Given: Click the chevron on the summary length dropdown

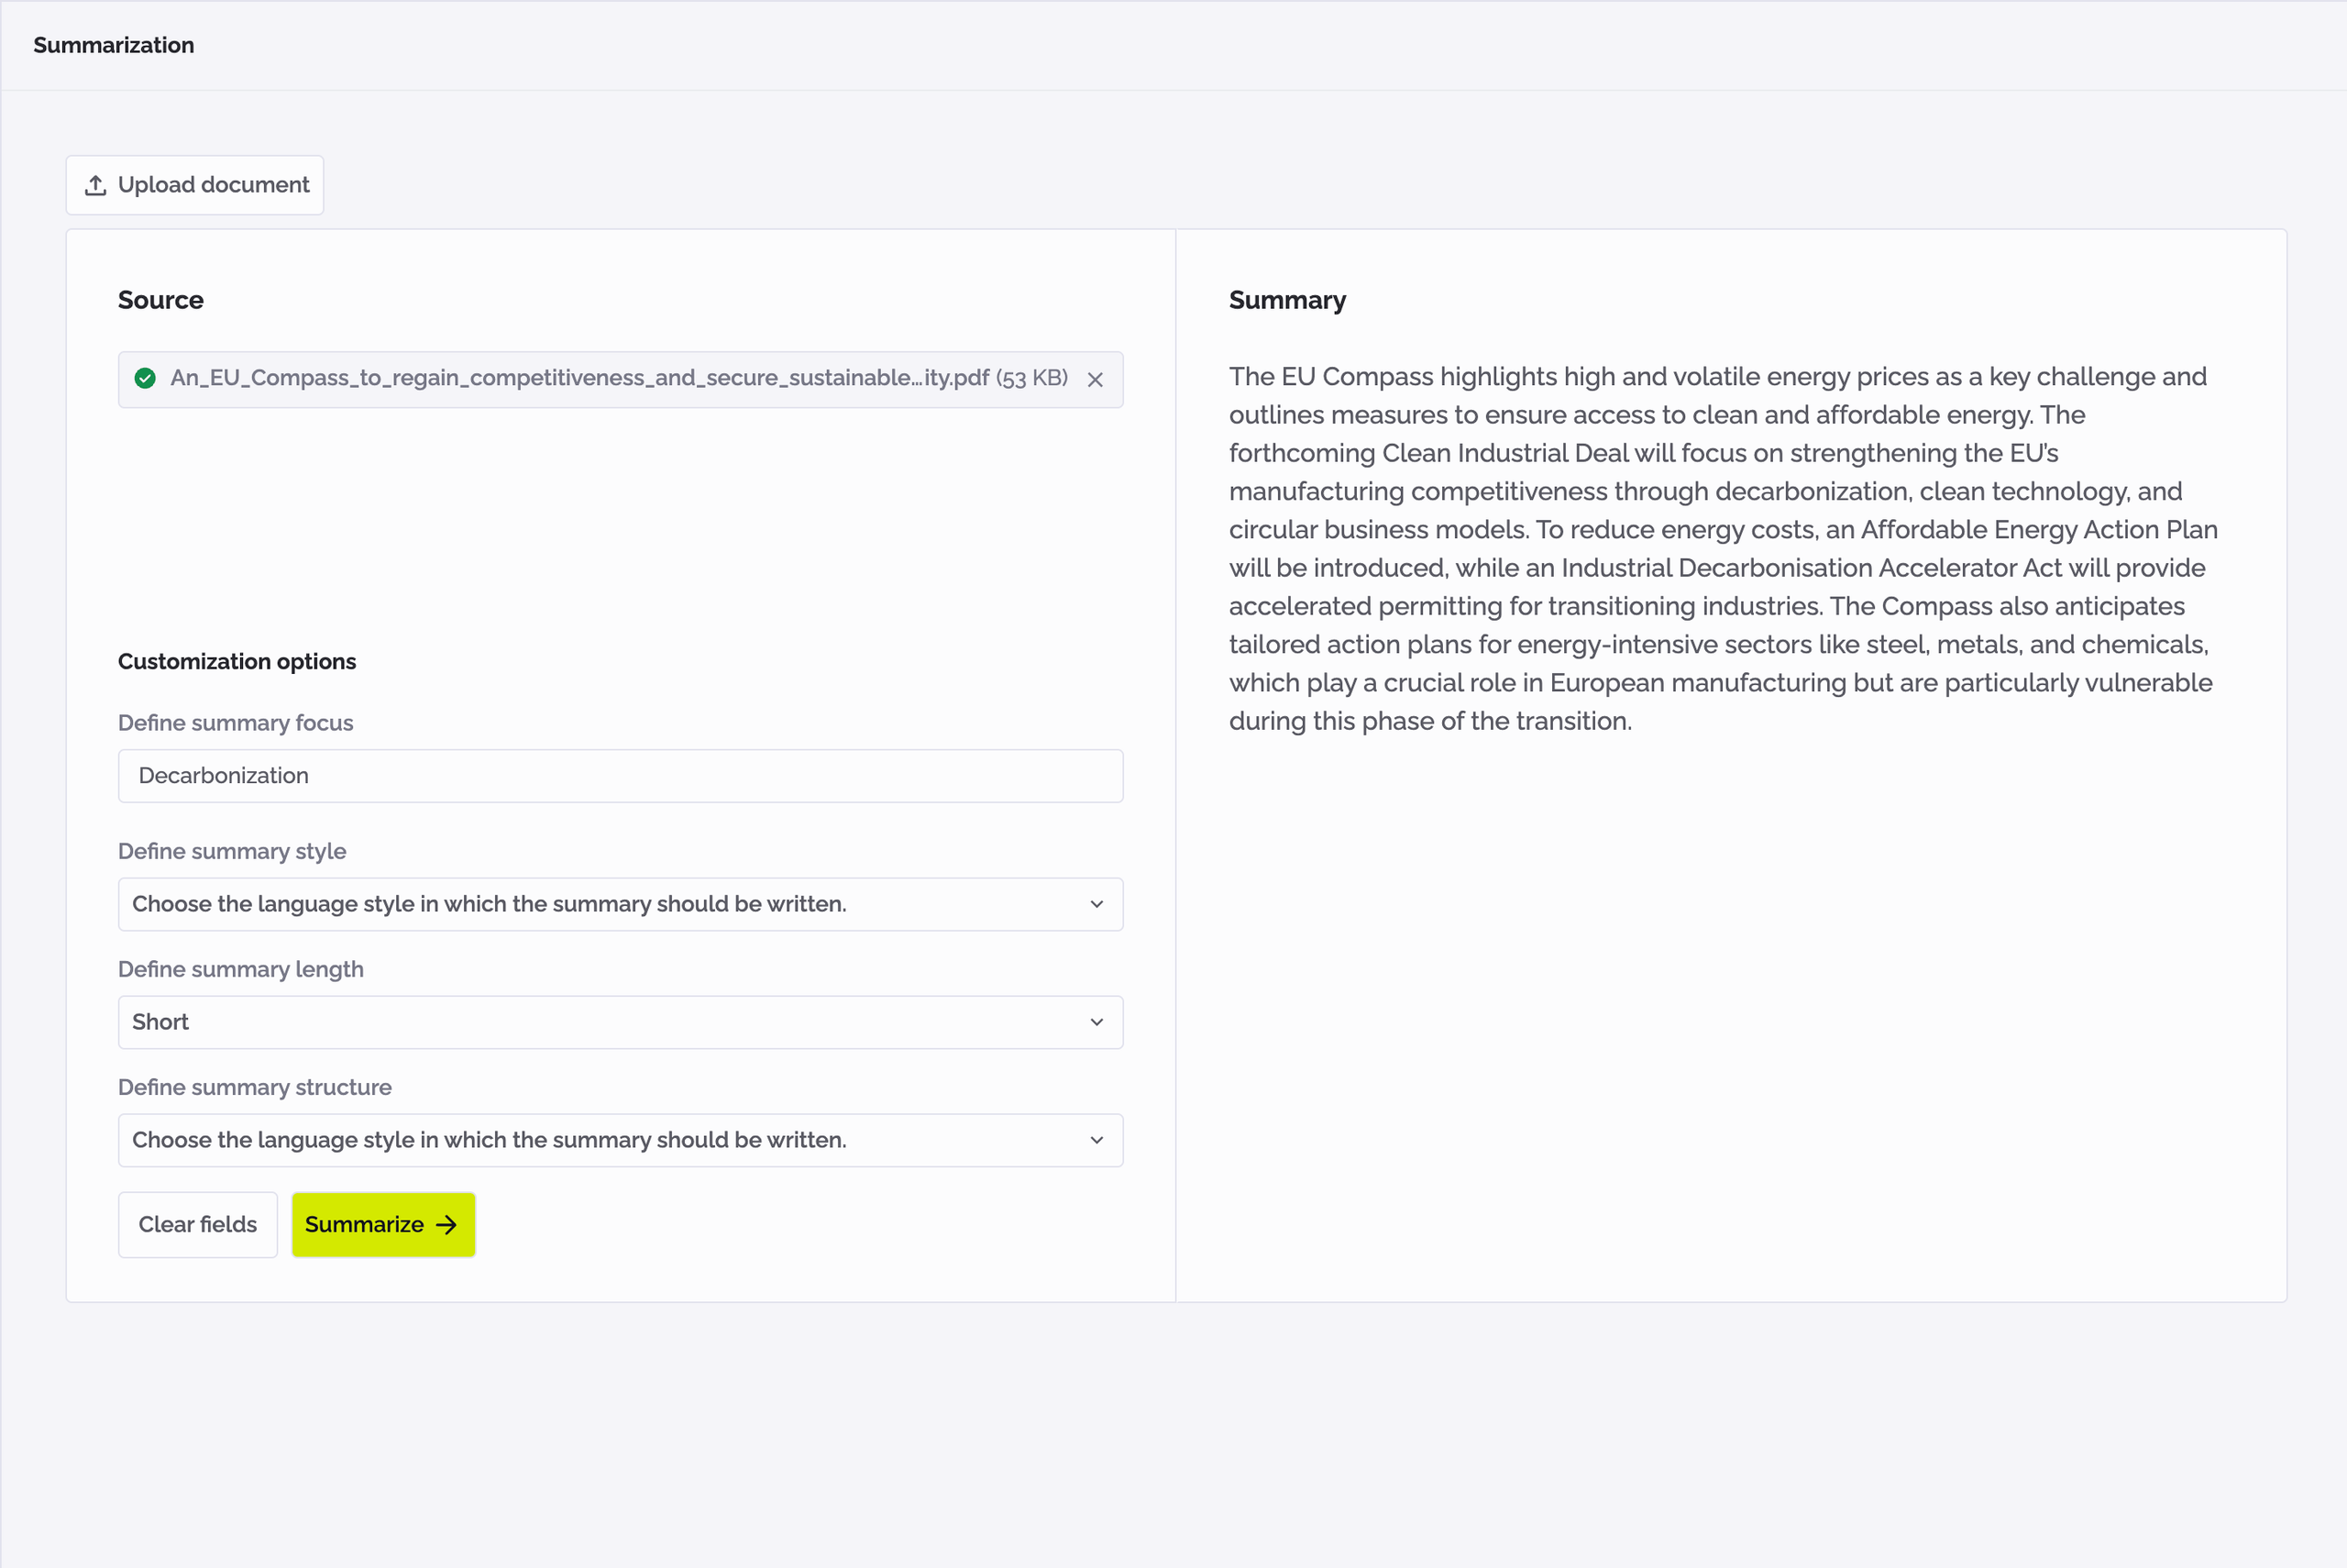Looking at the screenshot, I should click(1096, 1022).
